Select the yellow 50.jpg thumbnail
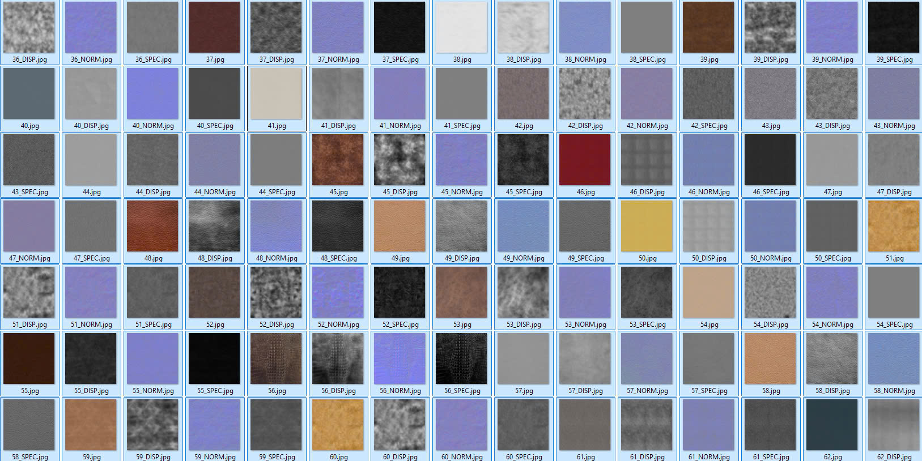This screenshot has width=922, height=461. [647, 226]
